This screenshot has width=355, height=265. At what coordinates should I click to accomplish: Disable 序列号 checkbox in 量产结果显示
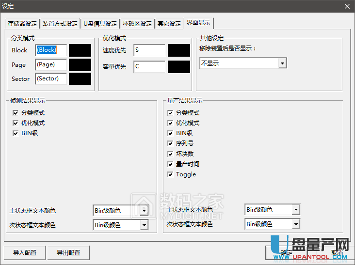pyautogui.click(x=170, y=143)
